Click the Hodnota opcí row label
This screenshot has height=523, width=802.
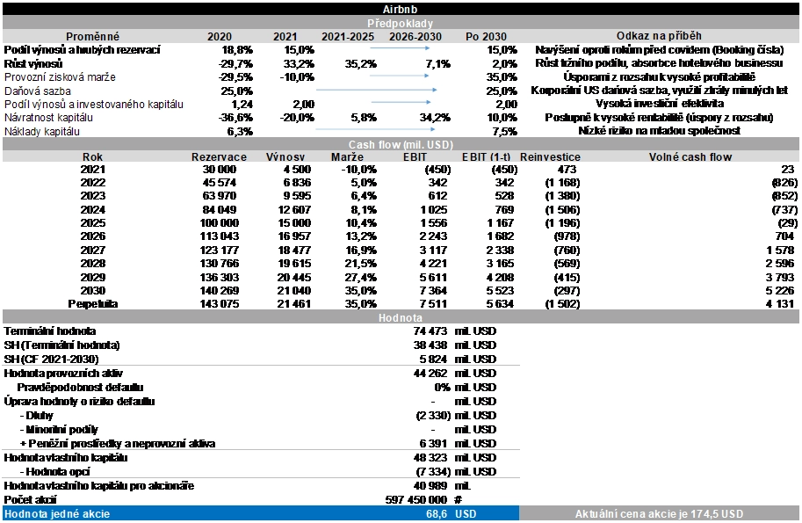click(55, 472)
